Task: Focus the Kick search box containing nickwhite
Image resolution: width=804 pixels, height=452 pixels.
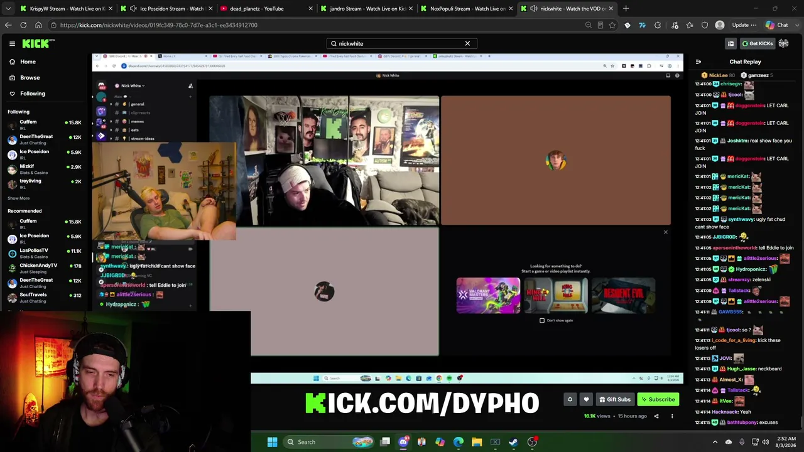Action: coord(401,43)
